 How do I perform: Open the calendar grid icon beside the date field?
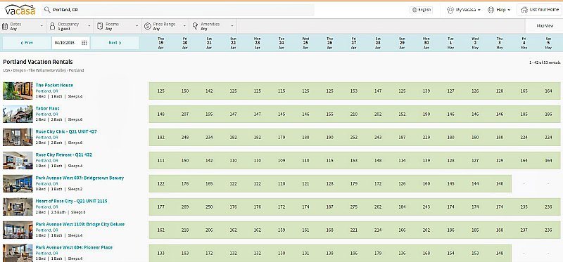point(84,43)
